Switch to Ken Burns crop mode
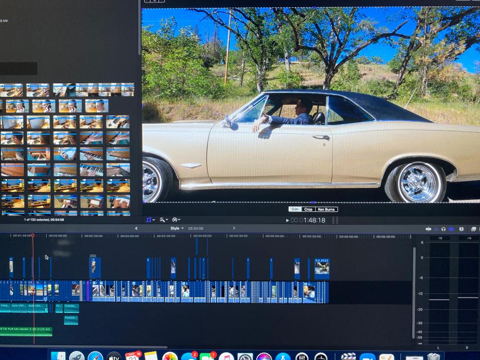The width and height of the screenshot is (480, 360). pyautogui.click(x=326, y=209)
